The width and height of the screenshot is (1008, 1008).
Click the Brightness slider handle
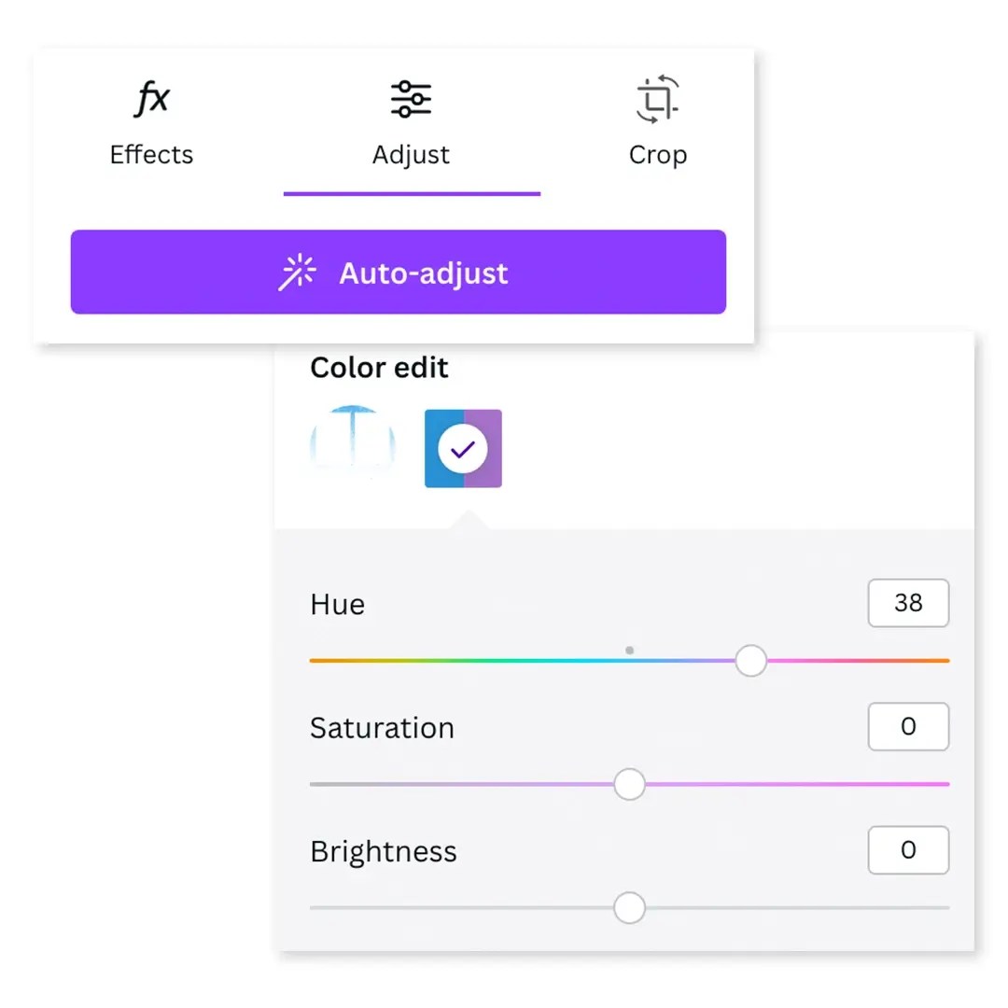tap(630, 907)
